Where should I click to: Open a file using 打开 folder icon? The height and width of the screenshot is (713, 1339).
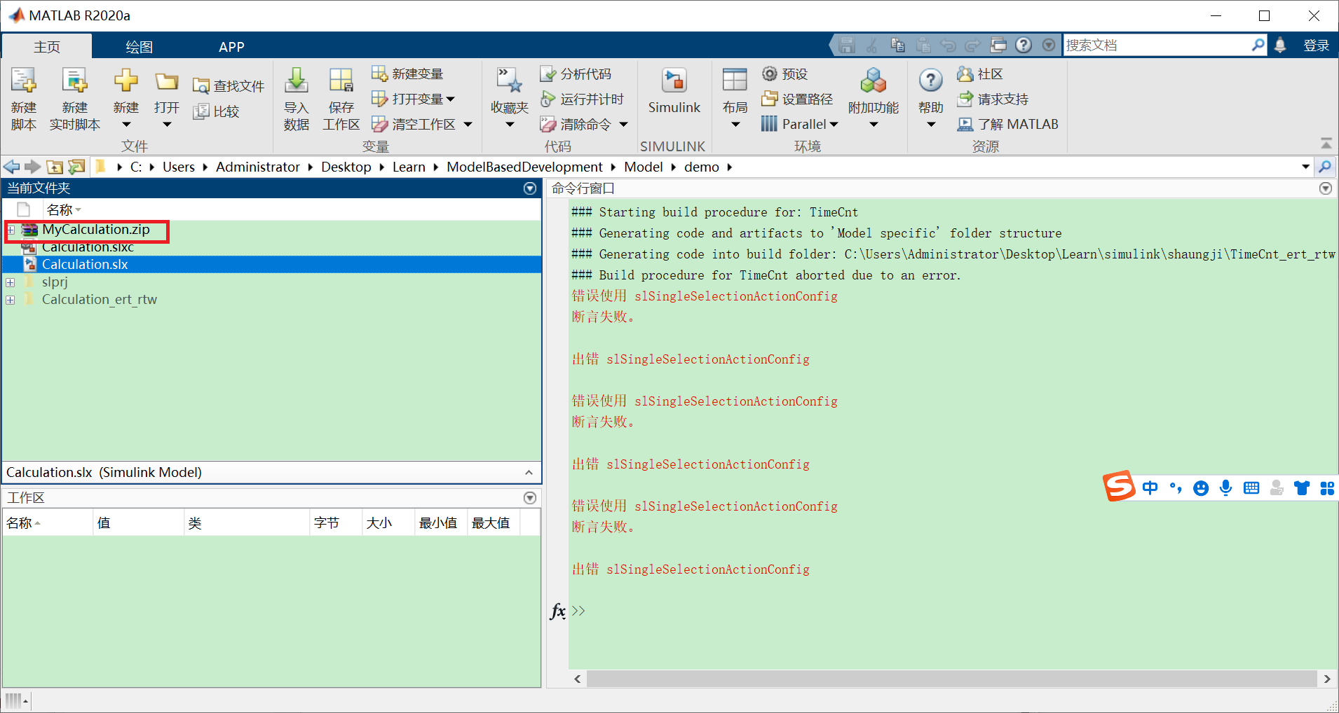click(167, 99)
